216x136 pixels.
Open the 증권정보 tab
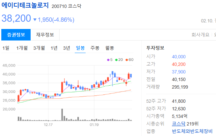(x=16, y=35)
